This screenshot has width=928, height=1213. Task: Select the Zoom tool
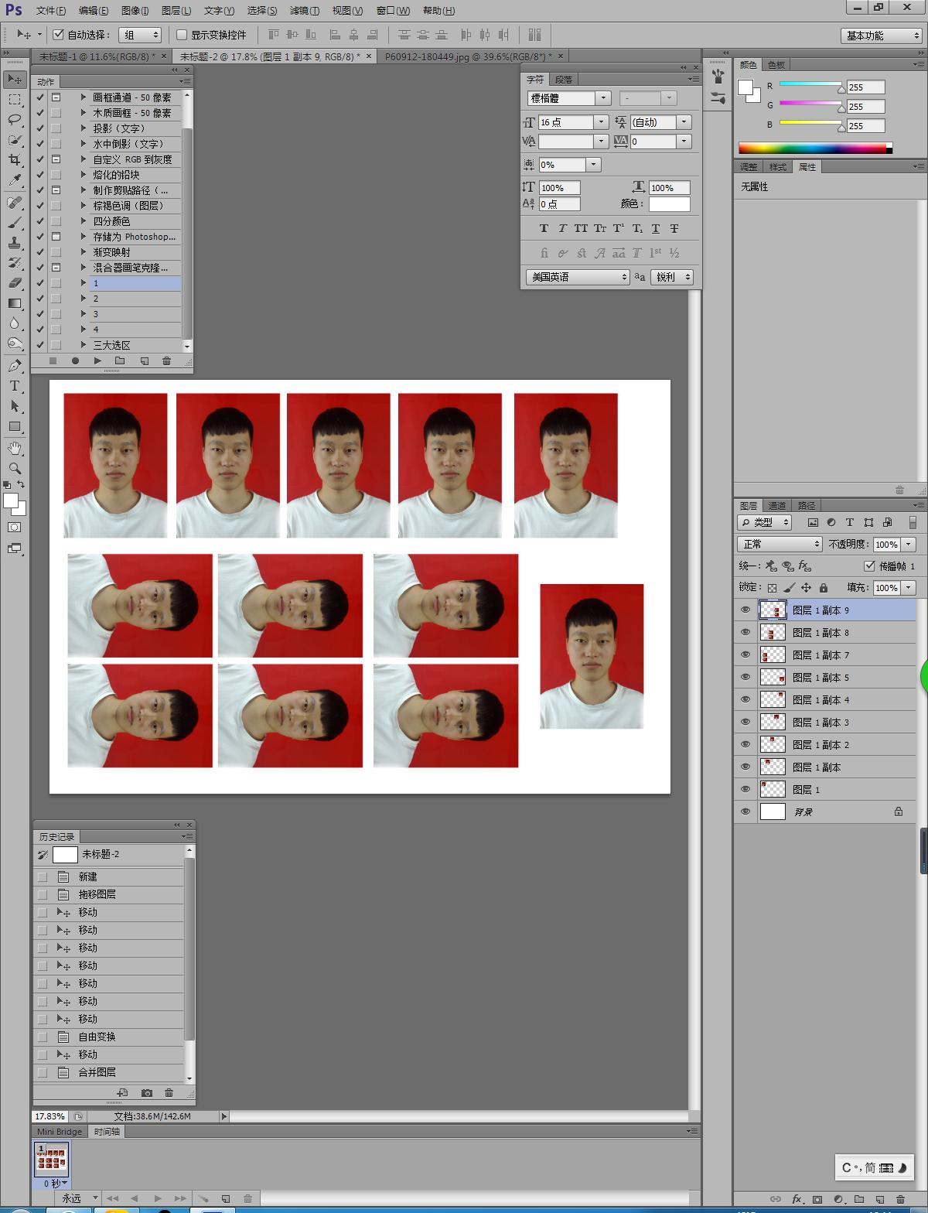(x=15, y=469)
